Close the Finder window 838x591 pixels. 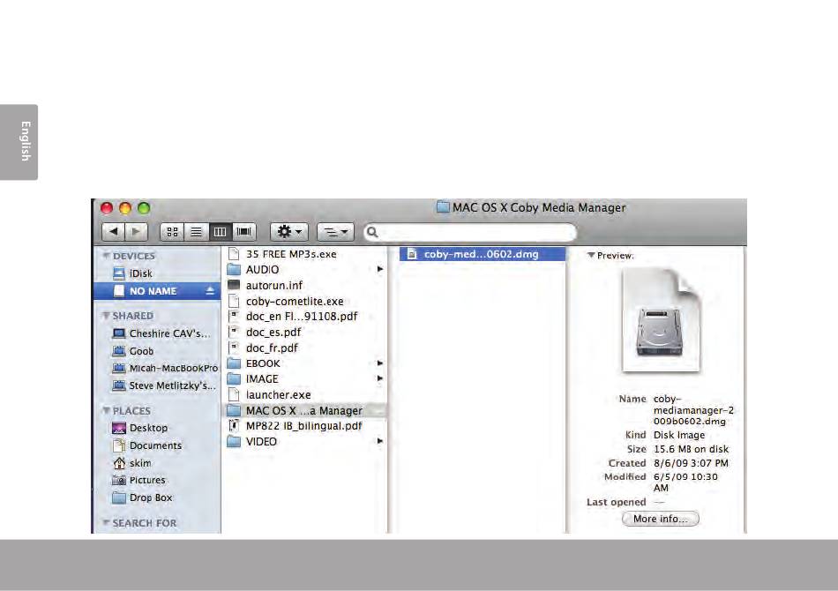pyautogui.click(x=107, y=208)
